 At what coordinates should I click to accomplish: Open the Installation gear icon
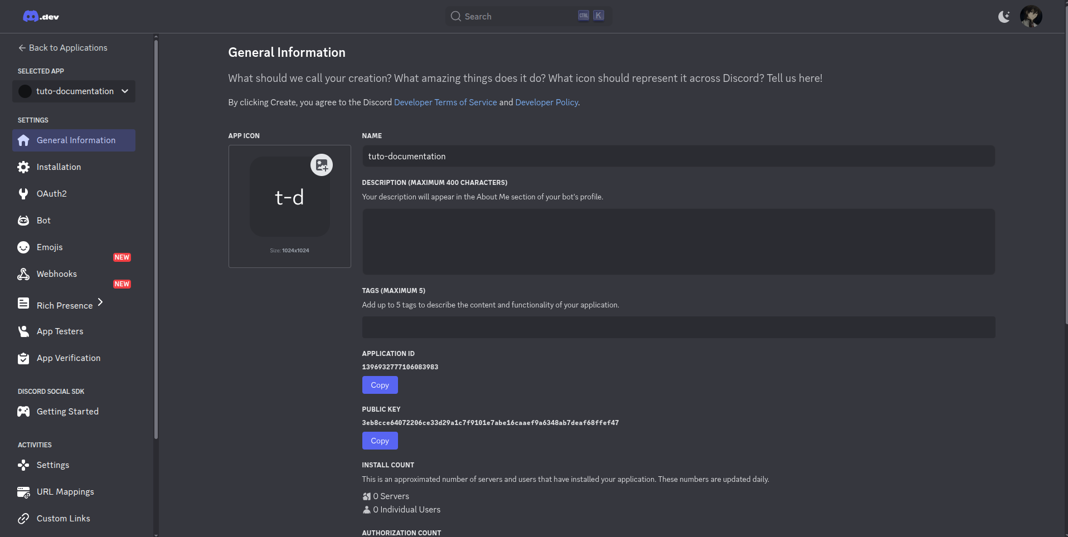point(23,167)
